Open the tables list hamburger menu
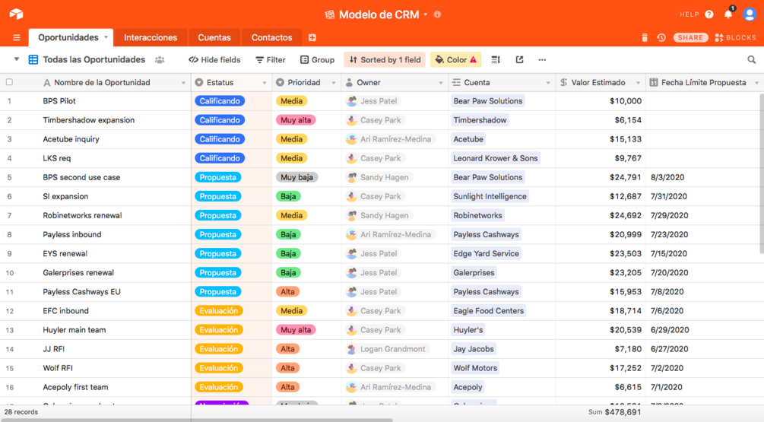This screenshot has width=764, height=422. (x=17, y=37)
